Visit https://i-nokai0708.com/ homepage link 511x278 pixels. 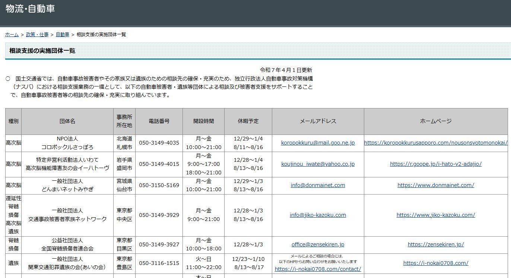pyautogui.click(x=436, y=263)
